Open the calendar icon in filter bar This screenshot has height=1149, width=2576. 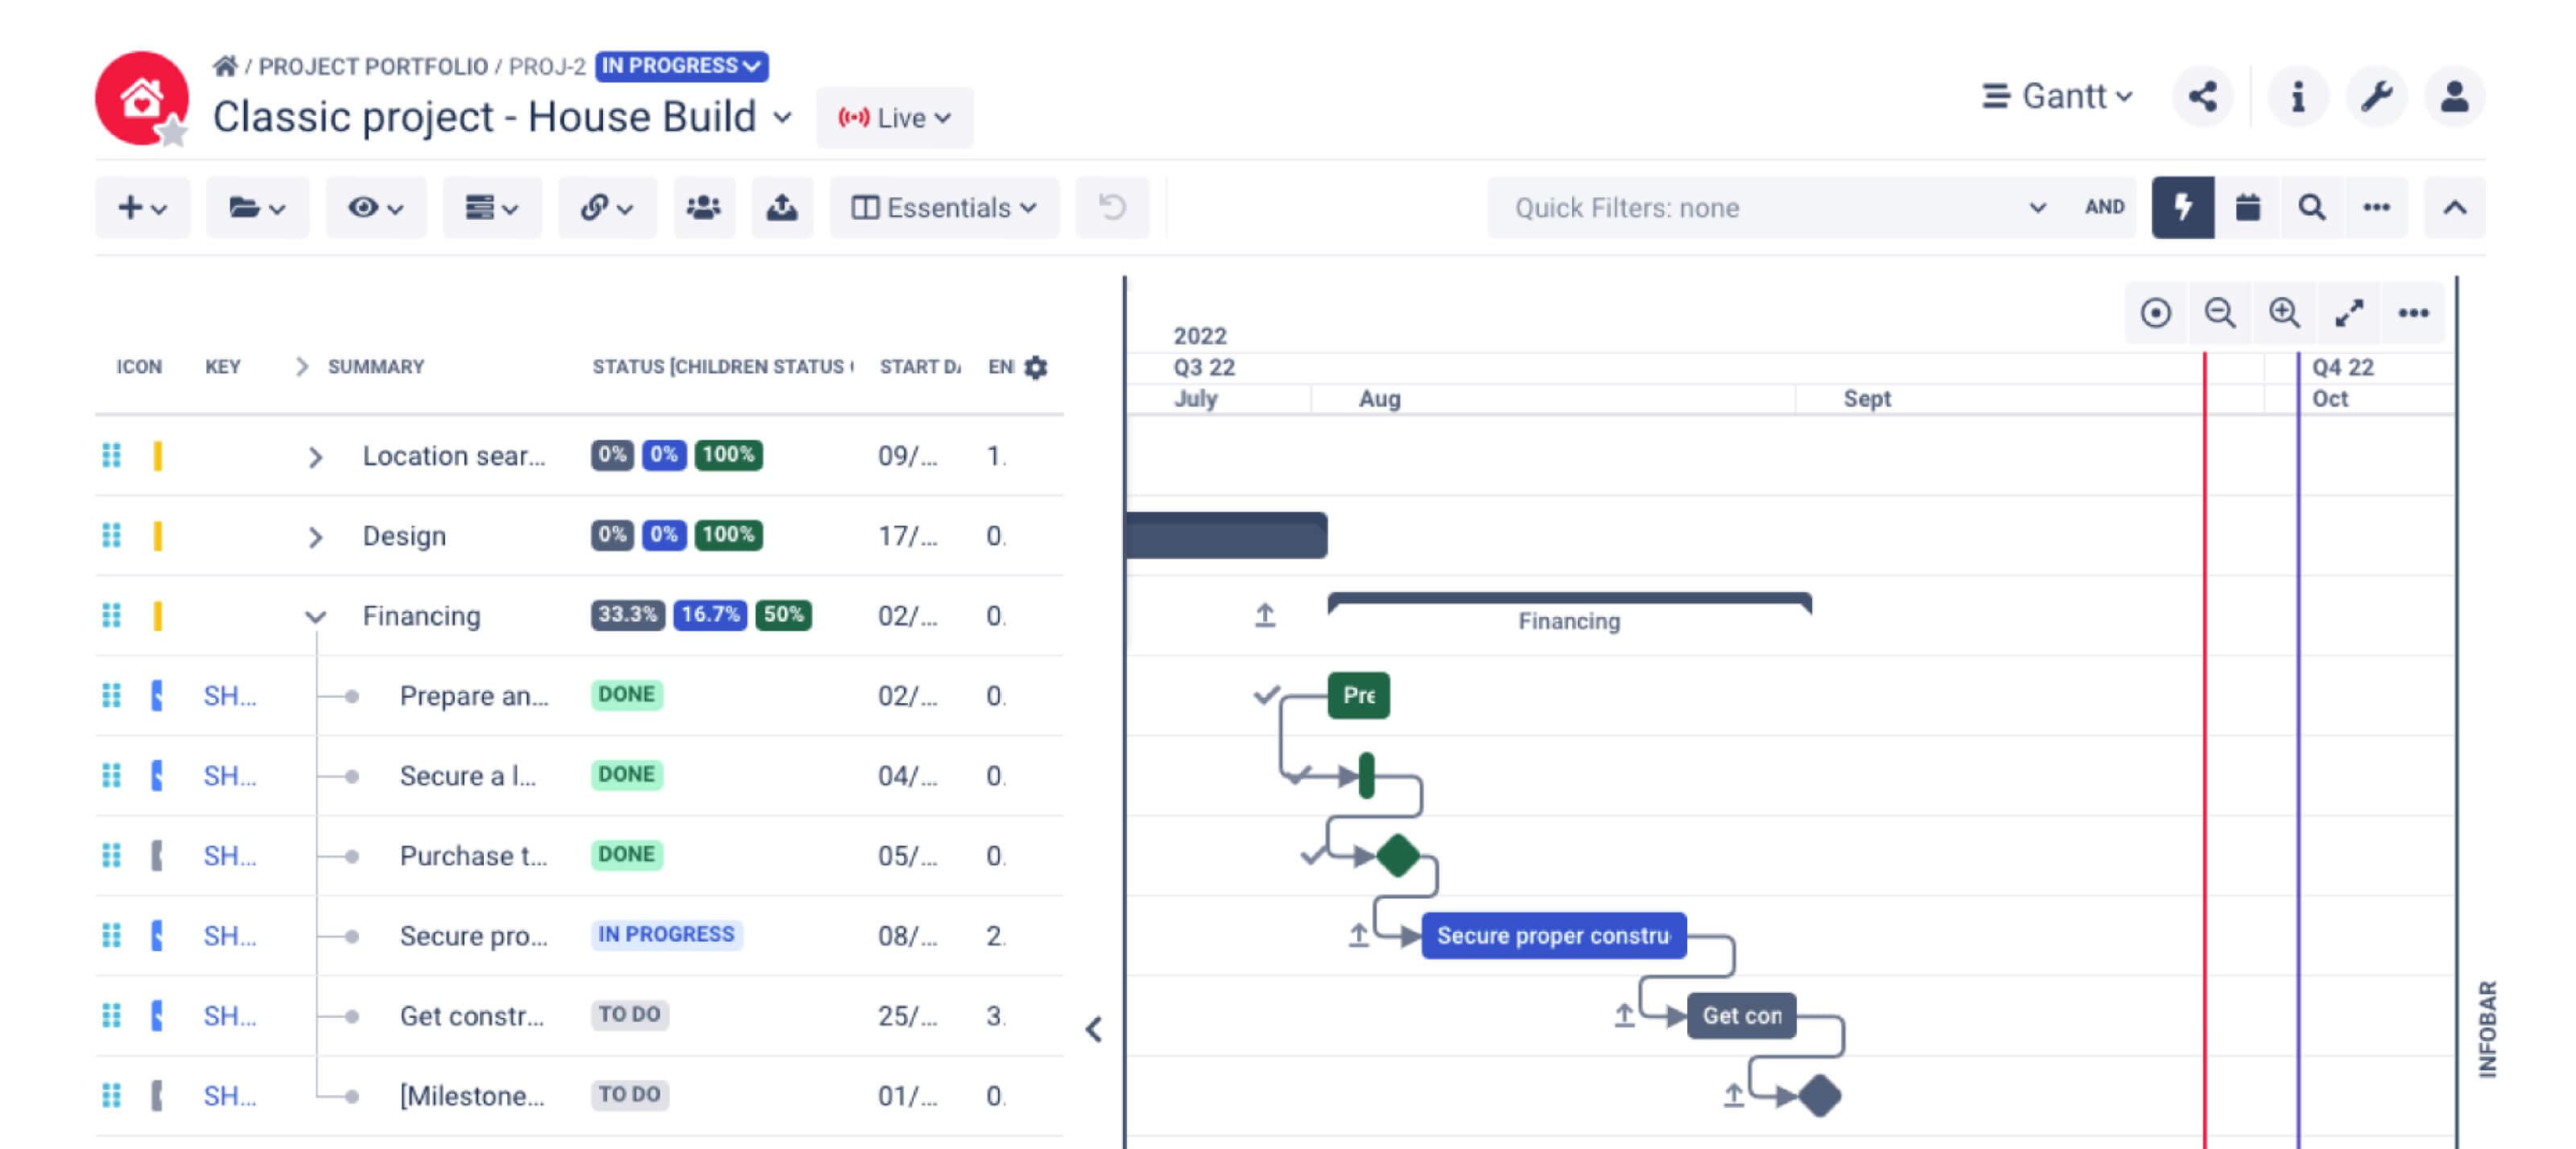coord(2247,207)
